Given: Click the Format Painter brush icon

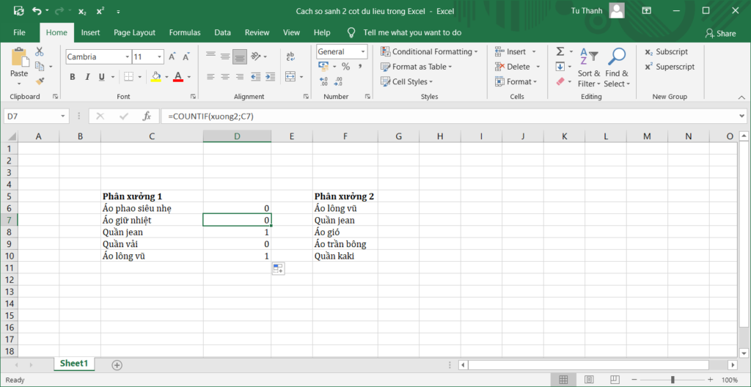Looking at the screenshot, I should (40, 80).
